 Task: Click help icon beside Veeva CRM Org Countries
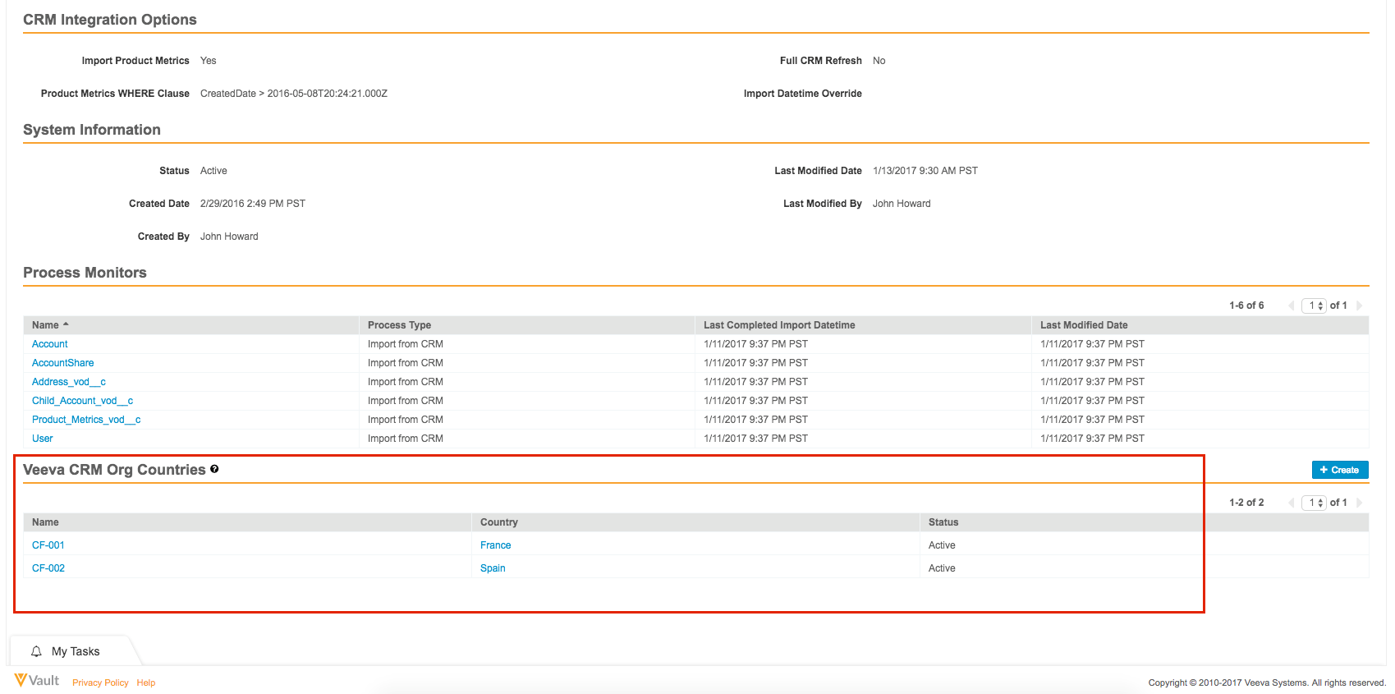pos(214,469)
